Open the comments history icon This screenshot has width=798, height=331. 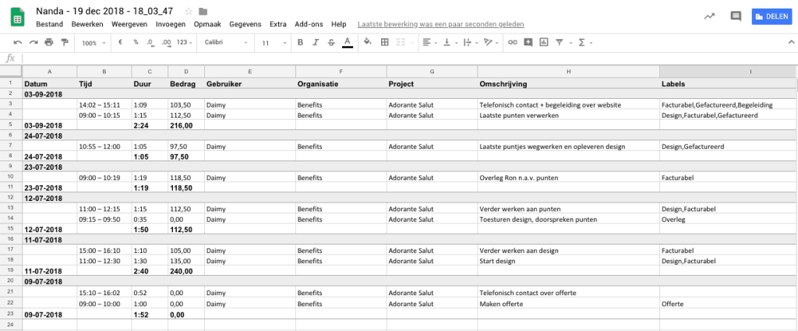point(735,16)
